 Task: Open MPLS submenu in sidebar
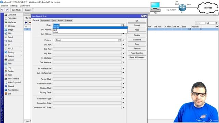(x=10, y=49)
